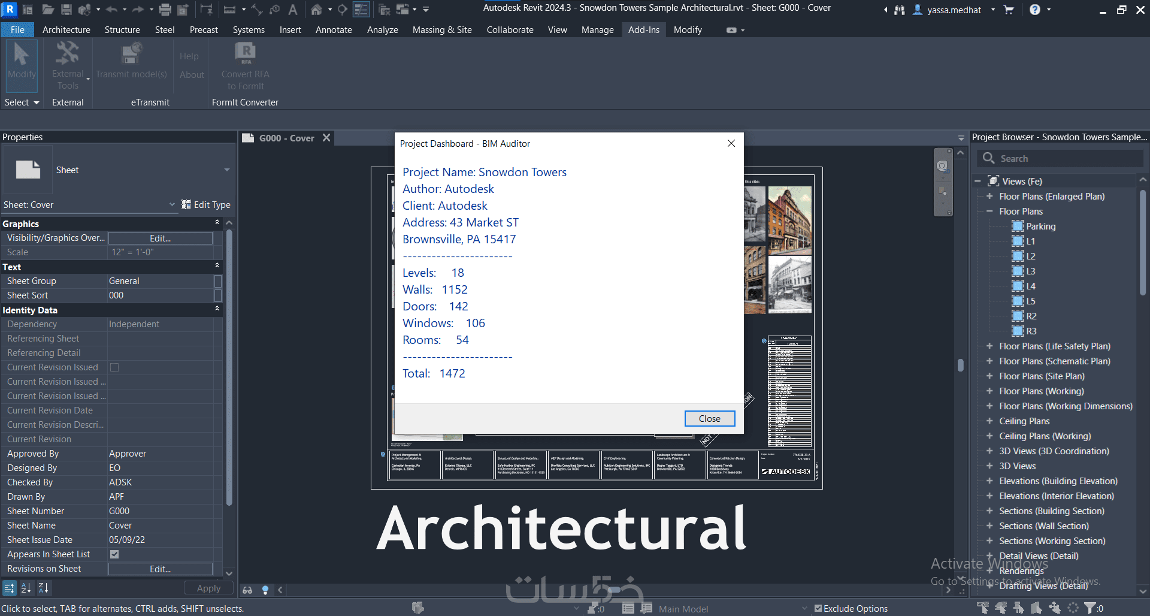
Task: Click the steering wheel navigation icon
Action: (943, 166)
